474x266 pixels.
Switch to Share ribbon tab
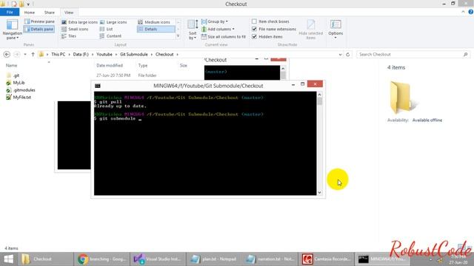tap(50, 13)
